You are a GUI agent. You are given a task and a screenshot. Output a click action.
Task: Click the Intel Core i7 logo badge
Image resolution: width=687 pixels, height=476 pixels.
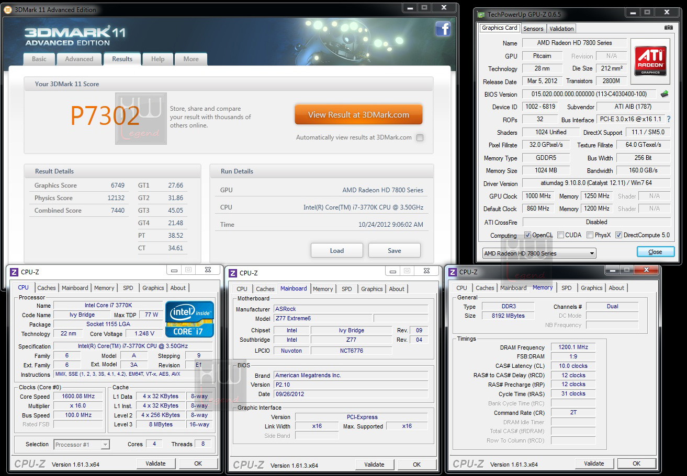coord(189,319)
